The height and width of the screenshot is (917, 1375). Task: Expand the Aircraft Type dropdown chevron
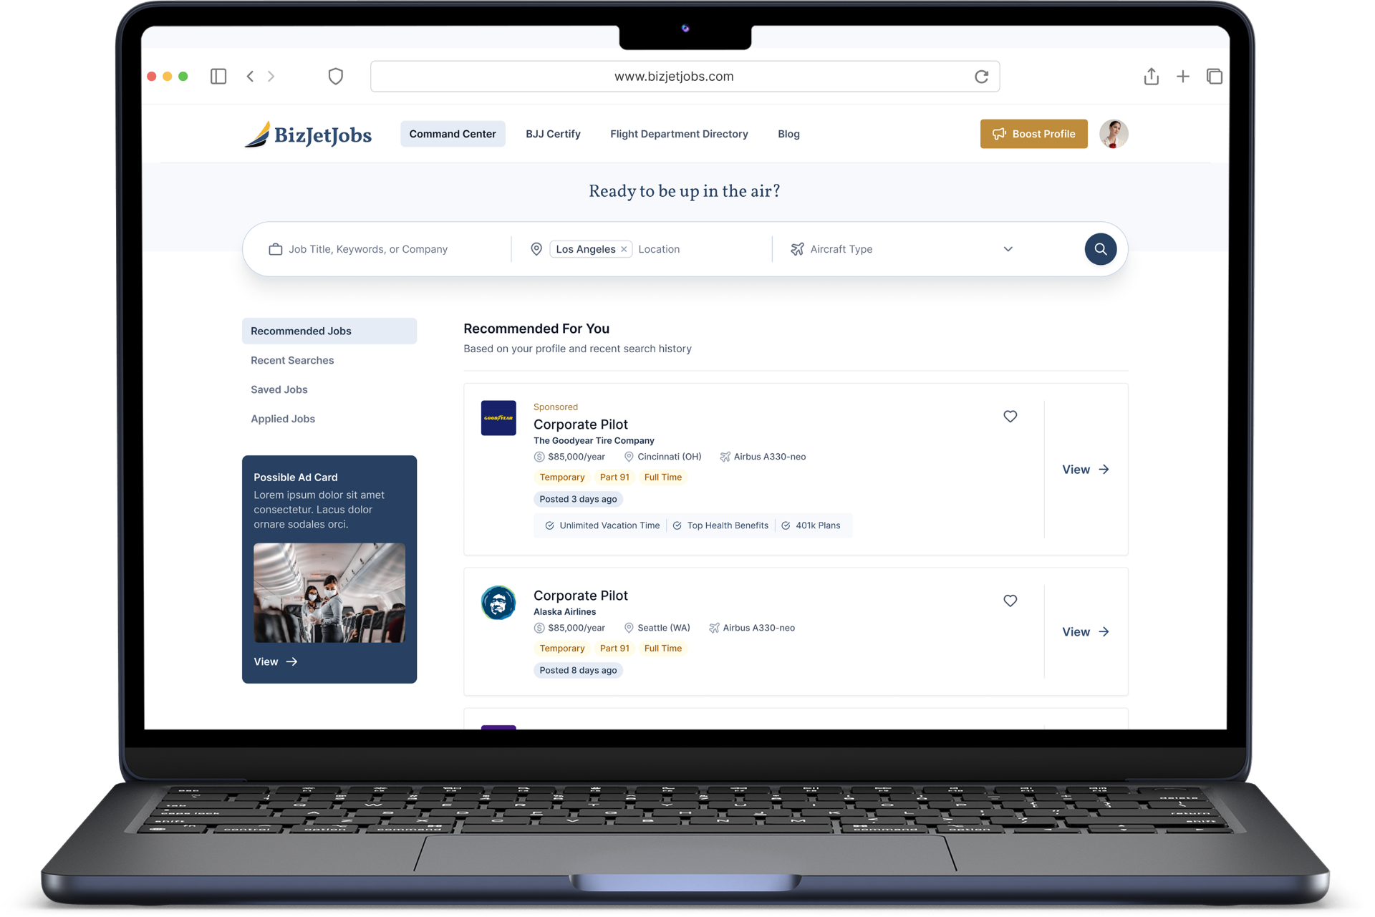(1008, 249)
